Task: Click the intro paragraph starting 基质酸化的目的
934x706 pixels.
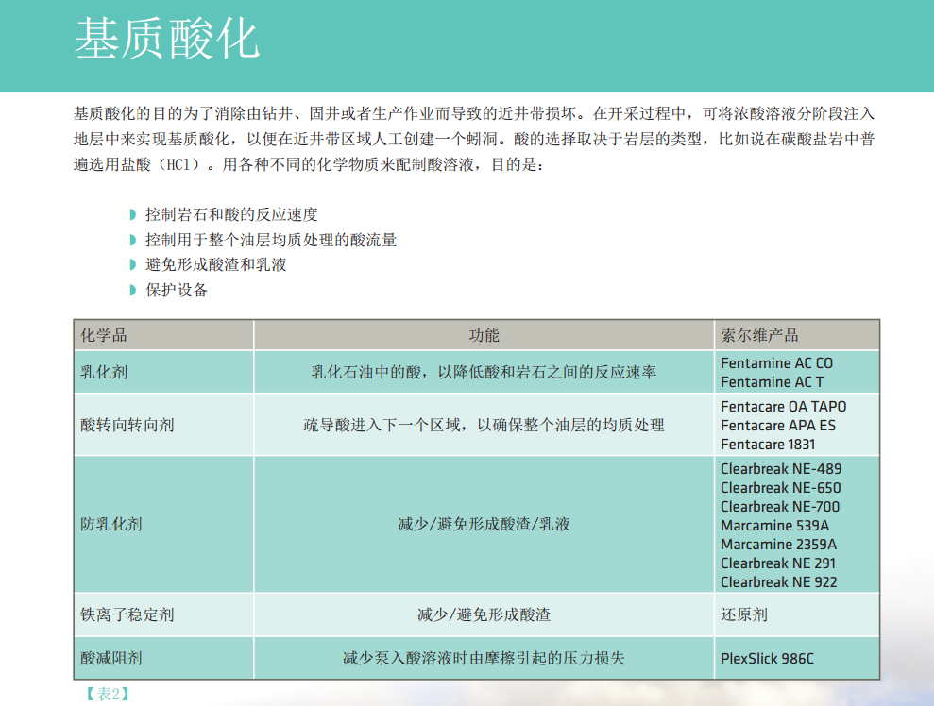Action: (474, 139)
